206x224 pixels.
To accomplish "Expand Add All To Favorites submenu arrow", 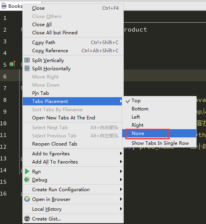I will 121,162.
